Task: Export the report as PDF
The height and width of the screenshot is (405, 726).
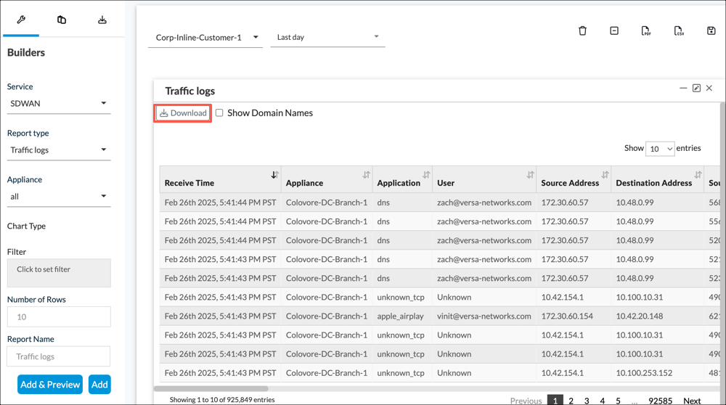Action: (x=645, y=30)
